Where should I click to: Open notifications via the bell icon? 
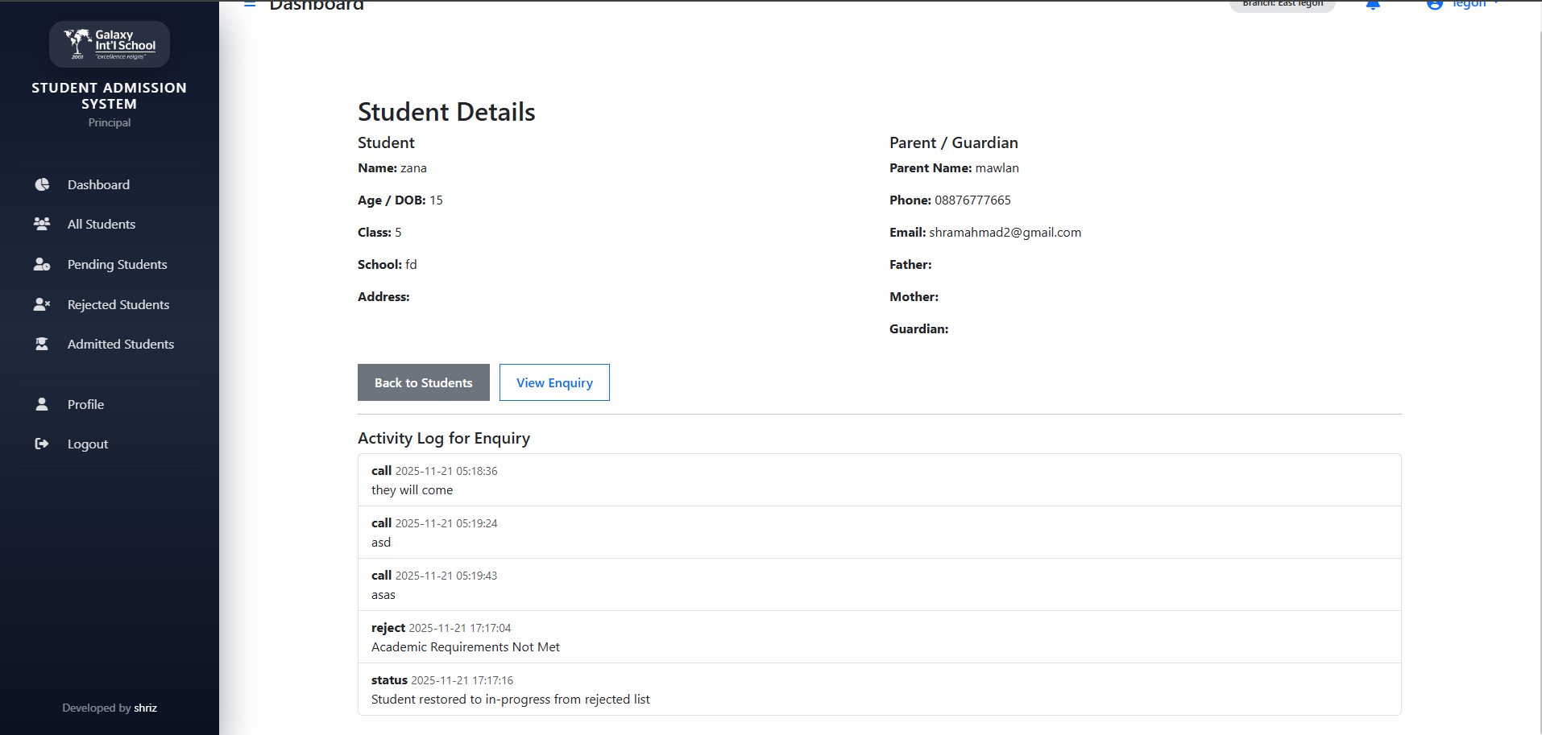pyautogui.click(x=1373, y=5)
